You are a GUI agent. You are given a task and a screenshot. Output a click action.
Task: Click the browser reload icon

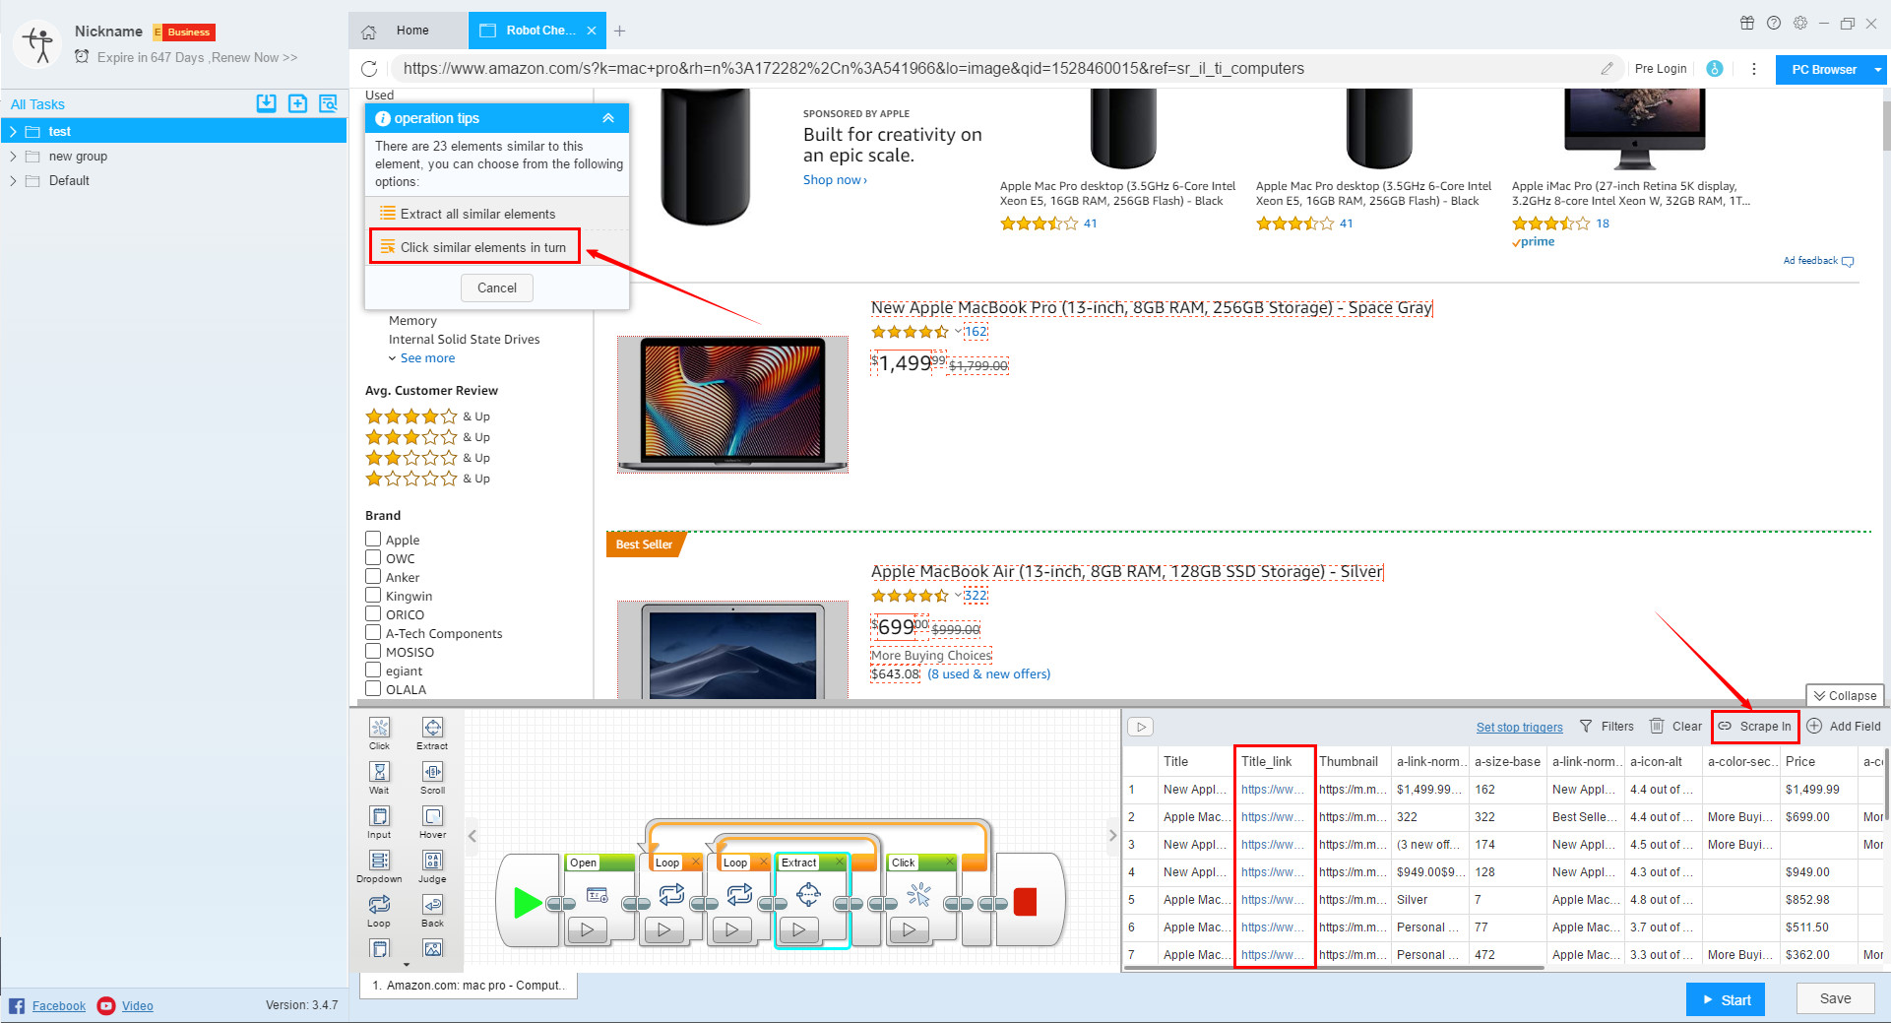[369, 69]
